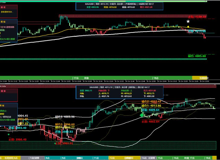Select the 减仓2: 3996.60 label

(x=65, y=124)
